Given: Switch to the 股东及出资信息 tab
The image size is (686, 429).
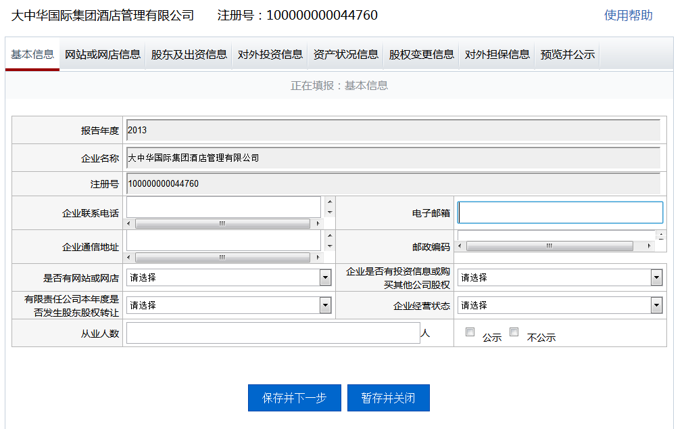Looking at the screenshot, I should 189,54.
